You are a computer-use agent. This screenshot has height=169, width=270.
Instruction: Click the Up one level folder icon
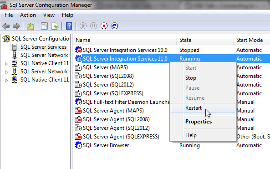(x=31, y=26)
